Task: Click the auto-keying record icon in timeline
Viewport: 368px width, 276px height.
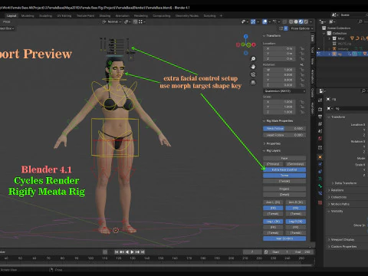Action: pyautogui.click(x=105, y=252)
